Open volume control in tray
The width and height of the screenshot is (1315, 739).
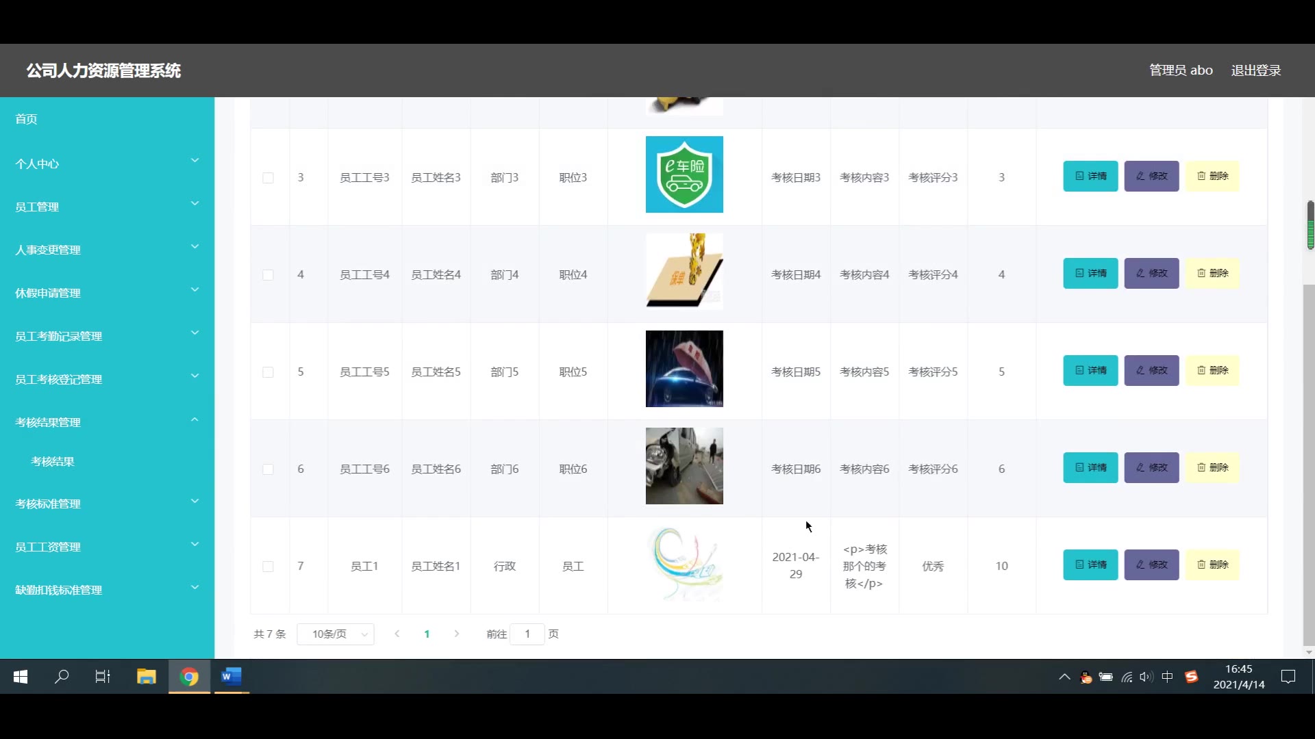pyautogui.click(x=1146, y=677)
